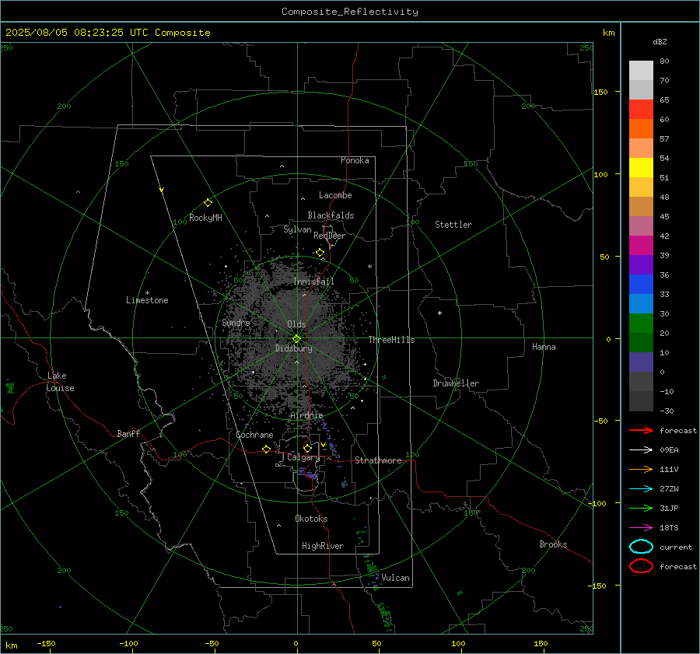Click the RockyMH label
This screenshot has width=700, height=654.
click(205, 218)
